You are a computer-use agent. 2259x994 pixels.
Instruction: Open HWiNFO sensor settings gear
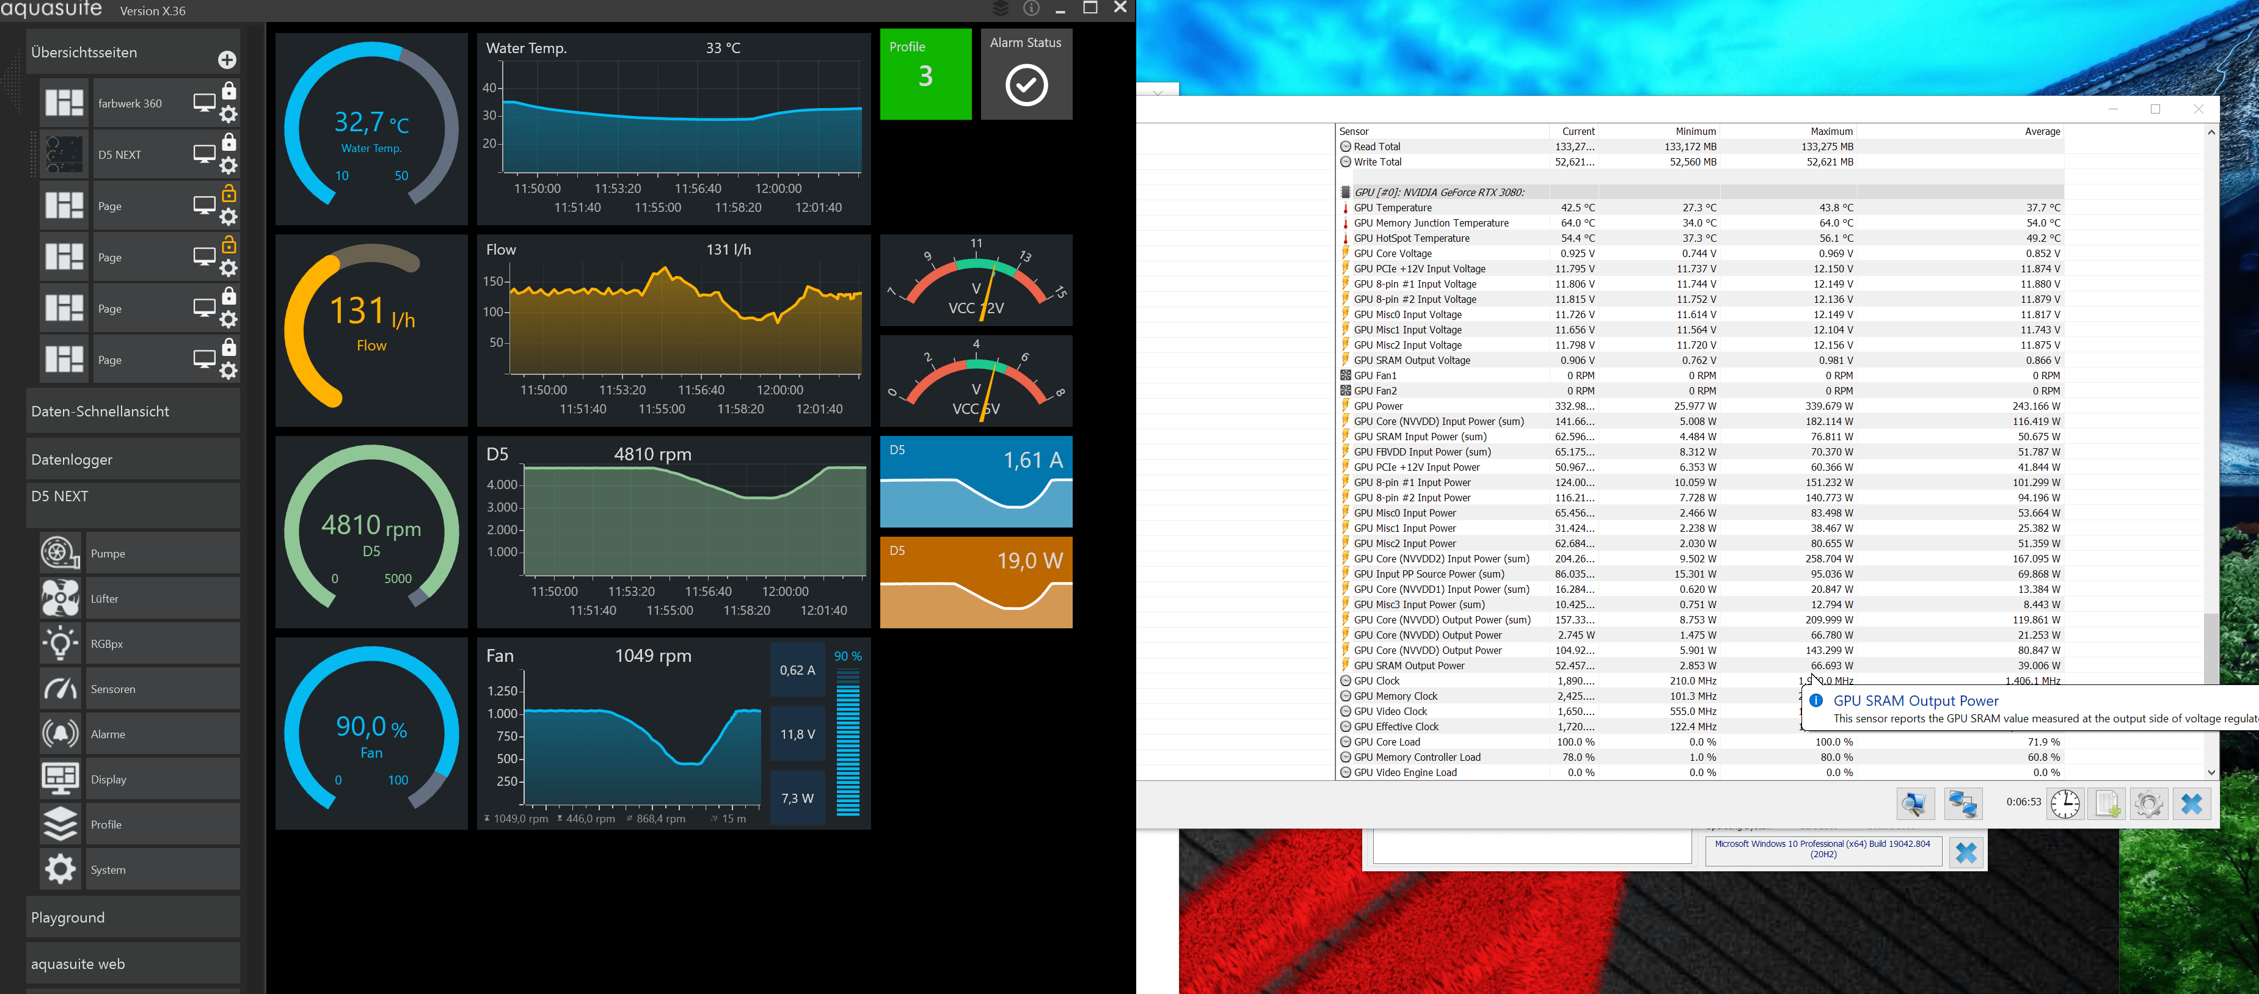click(2148, 803)
